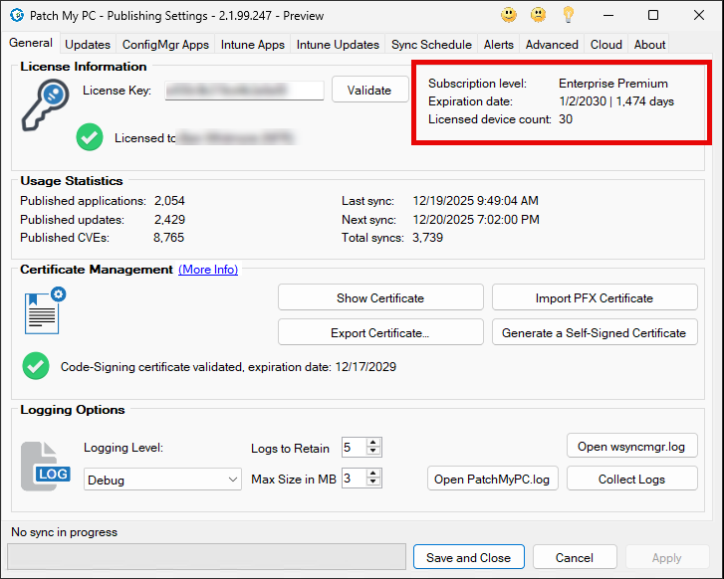Click the happy smiley feedback icon
The height and width of the screenshot is (579, 724).
(509, 15)
